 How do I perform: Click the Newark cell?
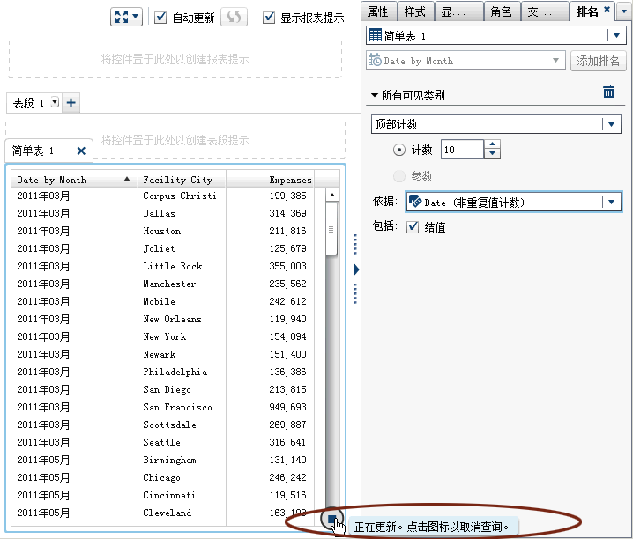159,354
